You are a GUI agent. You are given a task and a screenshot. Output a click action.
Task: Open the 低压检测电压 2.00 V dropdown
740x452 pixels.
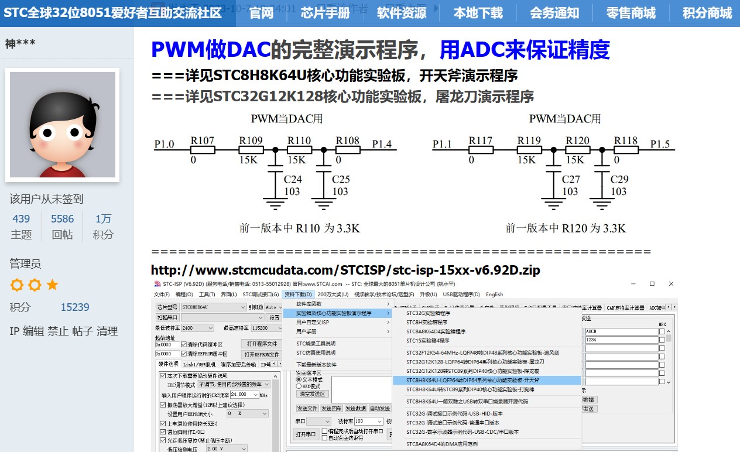(227, 448)
